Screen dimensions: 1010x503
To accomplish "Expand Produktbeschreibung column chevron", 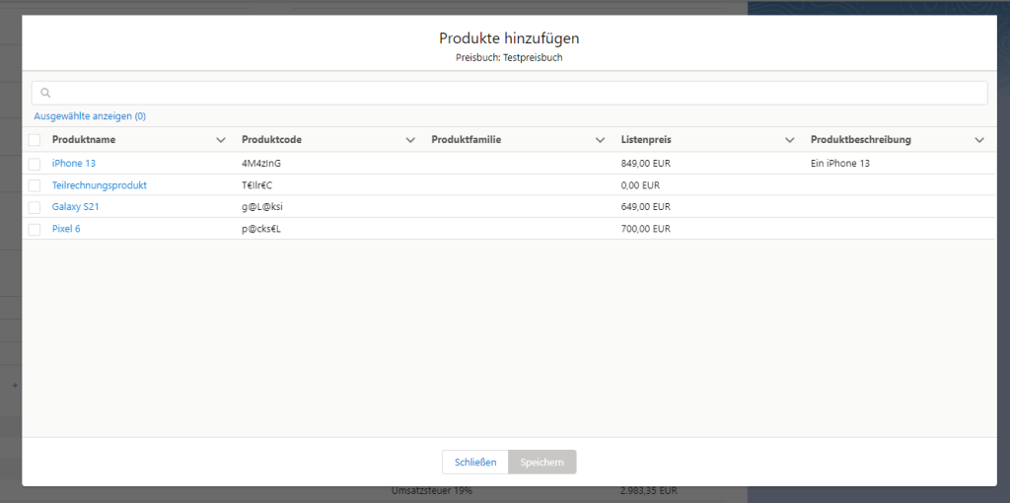I will (978, 140).
